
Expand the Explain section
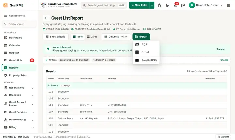(222, 49)
